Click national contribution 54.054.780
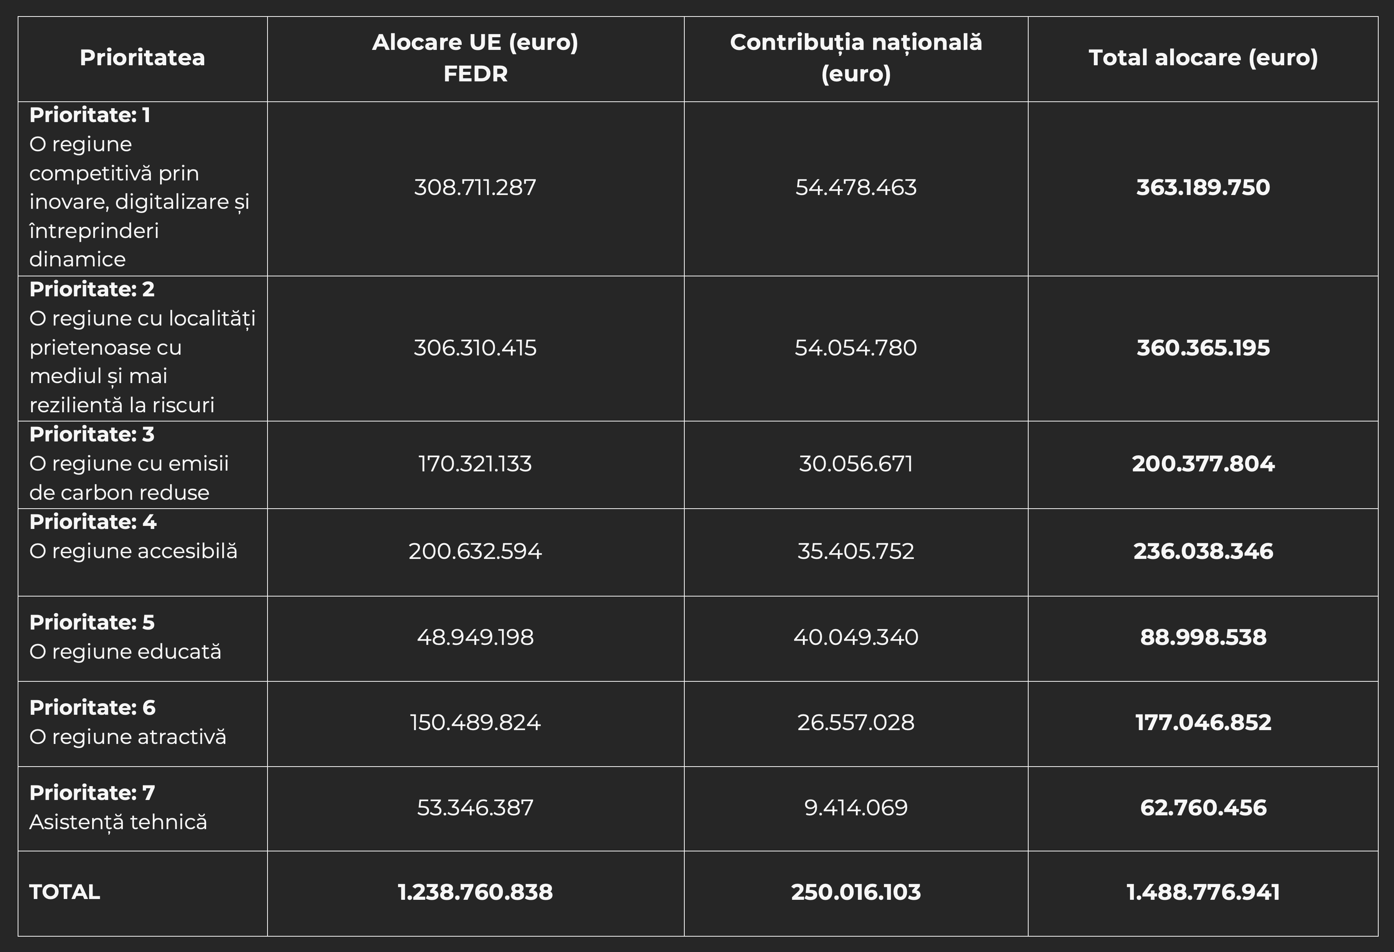Screen dimensions: 1394x952 856,348
